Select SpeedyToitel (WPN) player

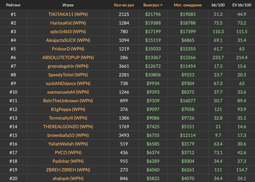68,75
